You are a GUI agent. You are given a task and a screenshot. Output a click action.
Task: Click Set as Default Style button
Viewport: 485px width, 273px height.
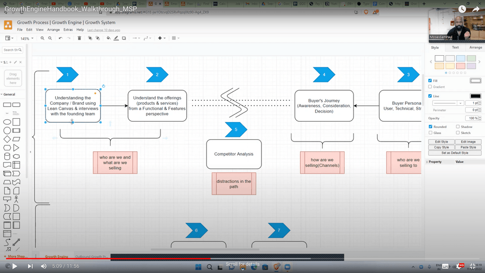(454, 153)
